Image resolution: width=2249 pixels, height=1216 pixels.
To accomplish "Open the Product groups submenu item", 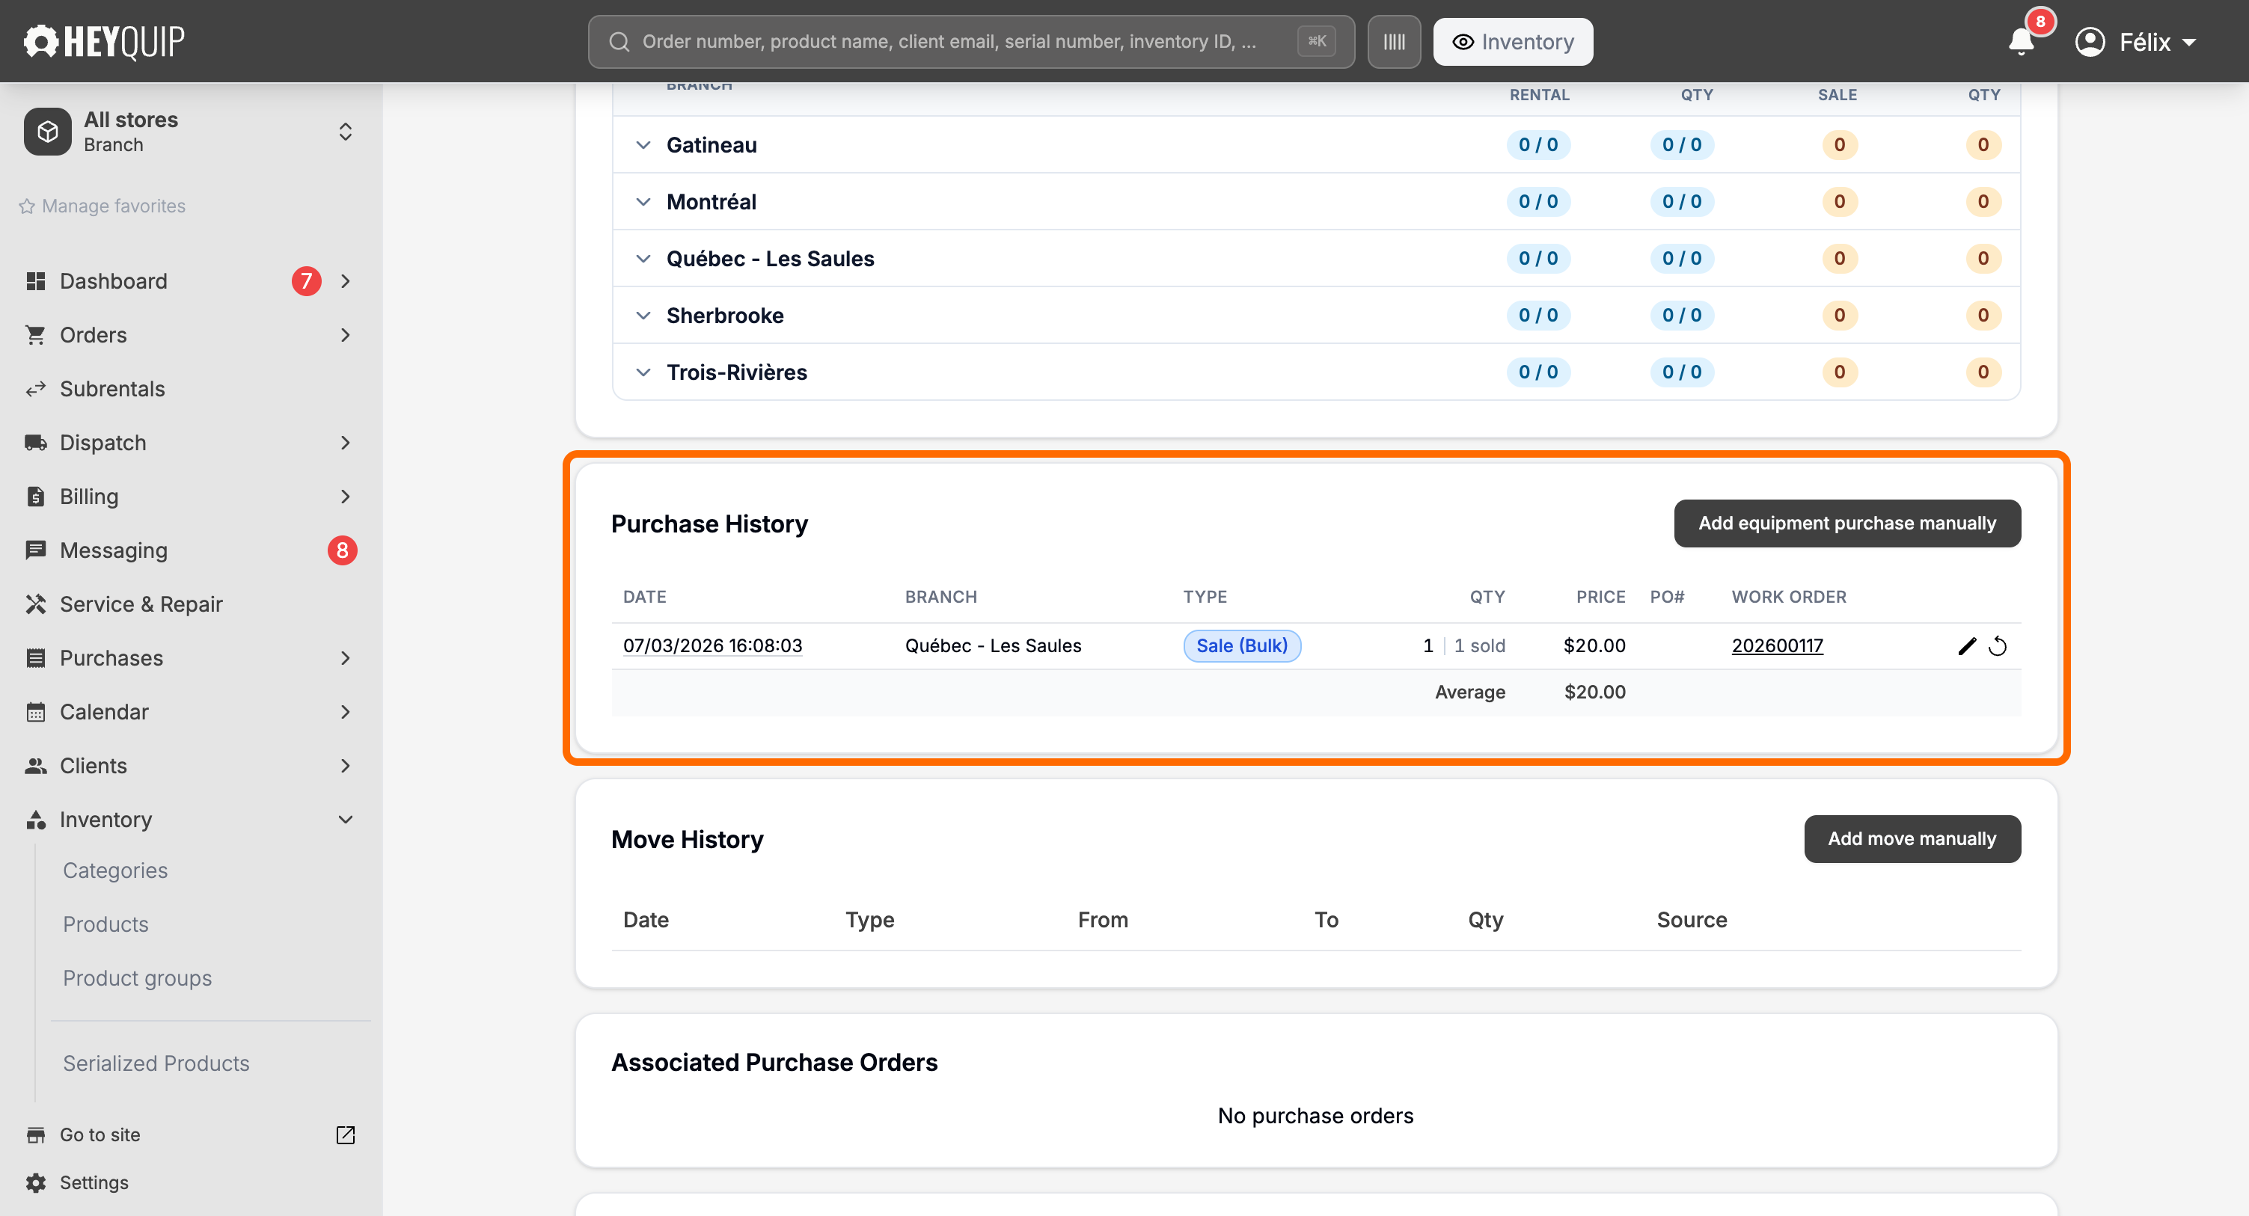I will coord(137,979).
